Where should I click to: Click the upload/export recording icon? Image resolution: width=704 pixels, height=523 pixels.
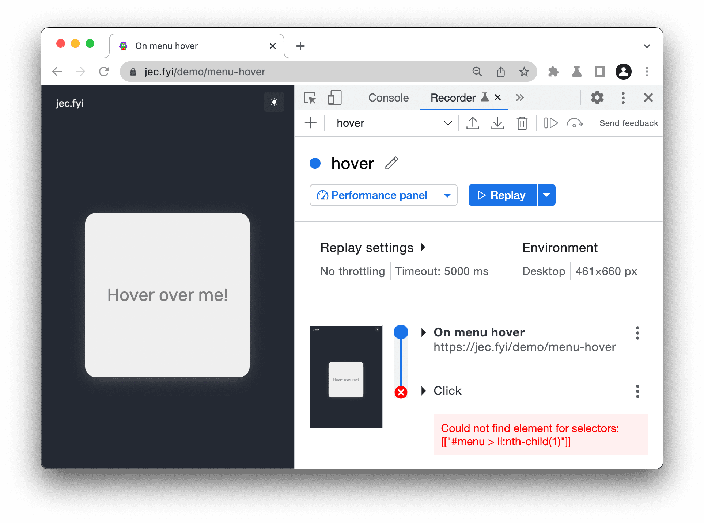472,122
